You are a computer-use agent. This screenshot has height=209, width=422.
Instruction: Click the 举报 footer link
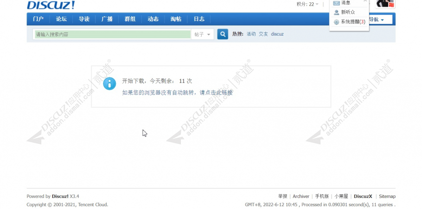tap(282, 197)
